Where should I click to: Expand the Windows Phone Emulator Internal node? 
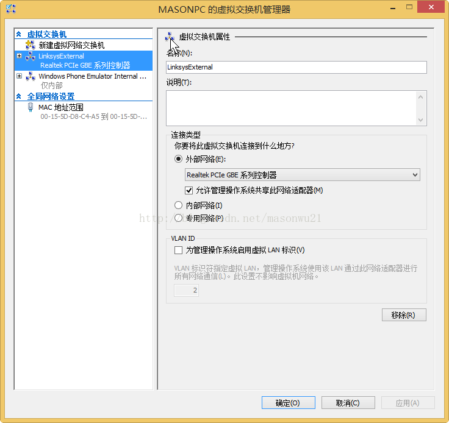click(19, 76)
